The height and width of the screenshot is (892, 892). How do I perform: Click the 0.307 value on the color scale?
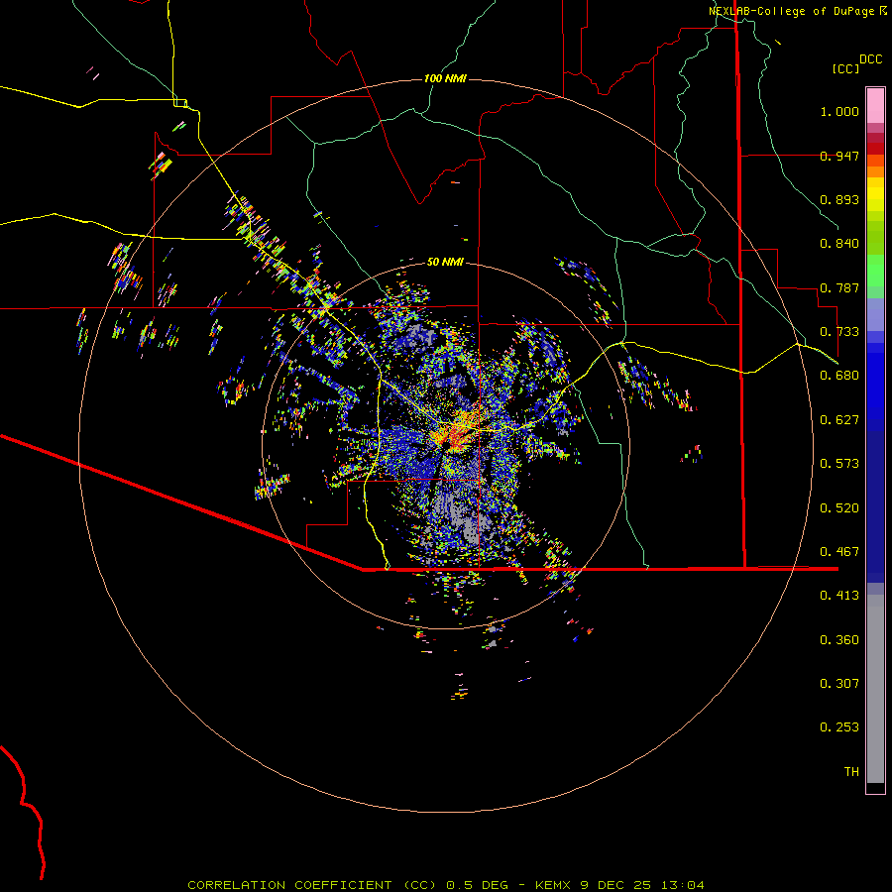click(839, 684)
